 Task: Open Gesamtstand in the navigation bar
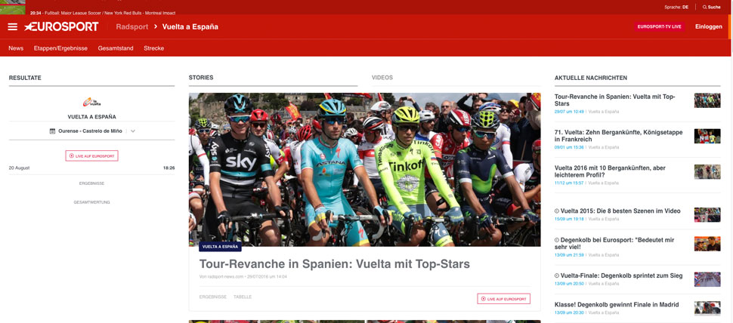point(116,48)
